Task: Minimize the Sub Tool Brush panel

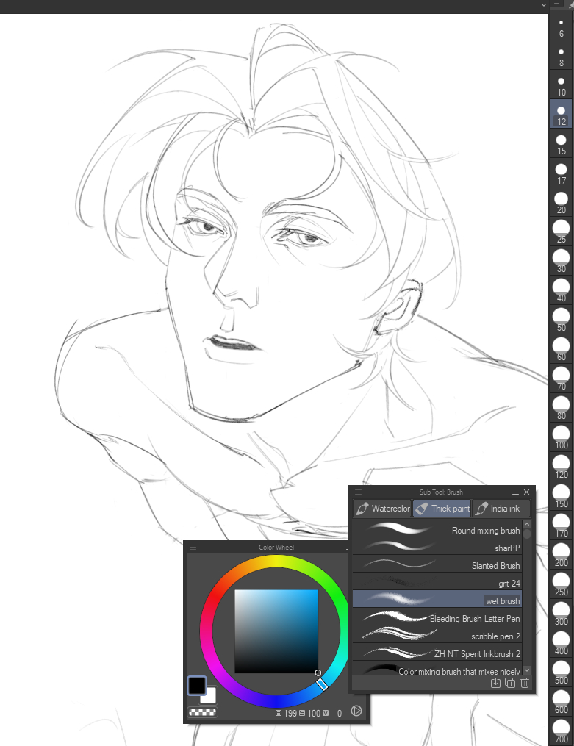Action: click(515, 492)
